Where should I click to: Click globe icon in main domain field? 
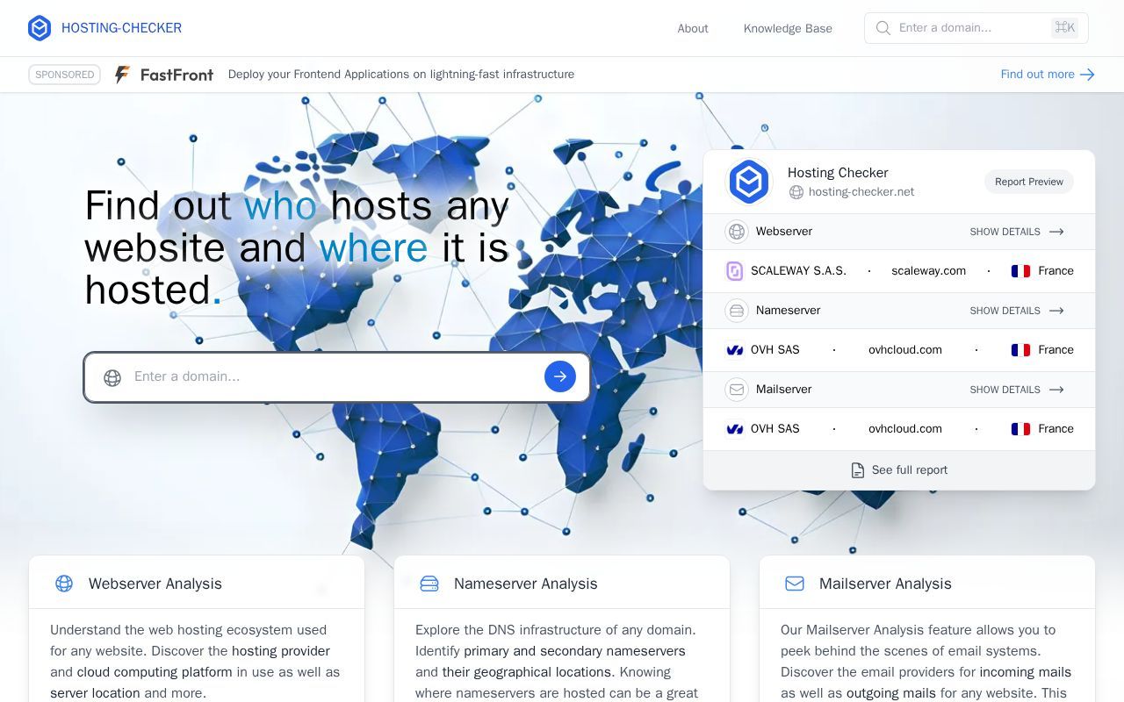pyautogui.click(x=112, y=377)
